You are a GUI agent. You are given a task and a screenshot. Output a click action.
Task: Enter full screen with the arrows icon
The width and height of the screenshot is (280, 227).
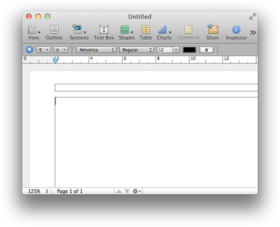click(253, 16)
